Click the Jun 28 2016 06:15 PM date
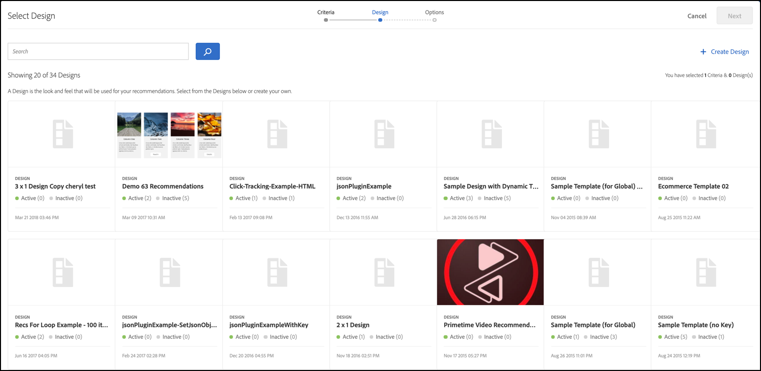Viewport: 761px width, 371px height. [x=465, y=218]
